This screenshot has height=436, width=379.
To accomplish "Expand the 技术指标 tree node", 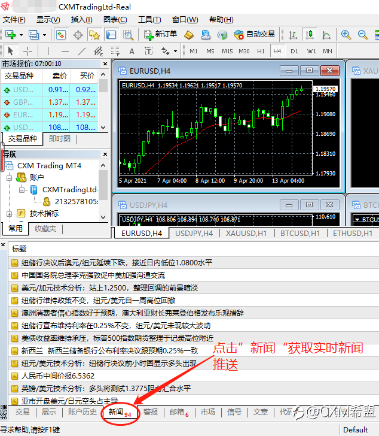I will coord(9,214).
